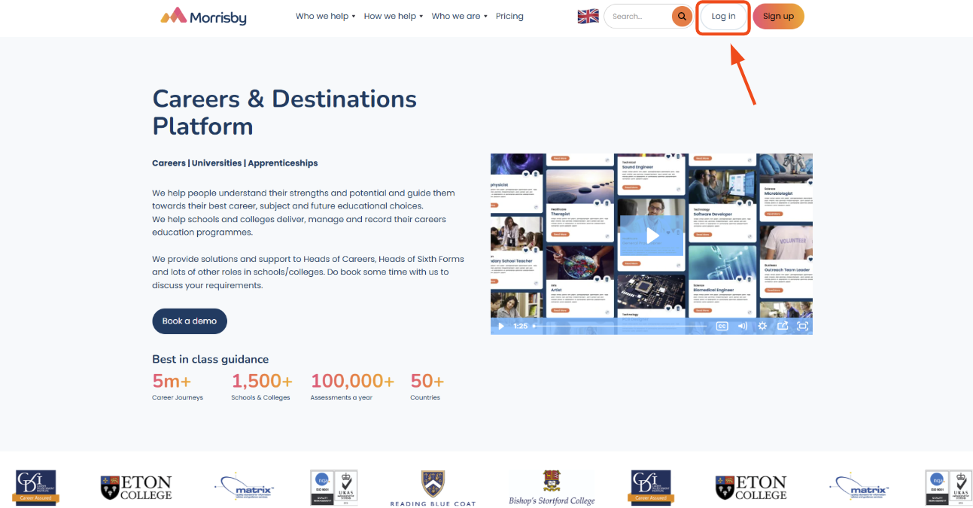973x508 pixels.
Task: Open the Pricing page
Action: [x=509, y=16]
